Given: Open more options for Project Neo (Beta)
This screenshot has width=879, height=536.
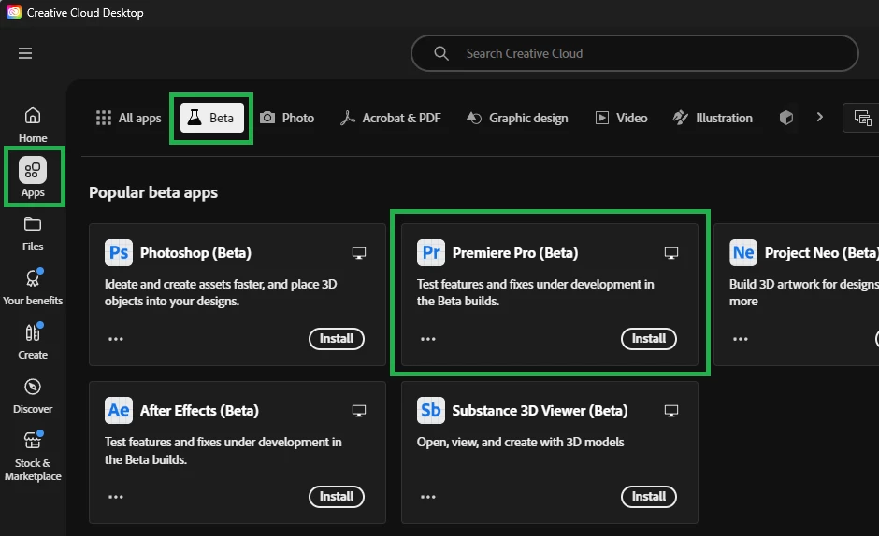Looking at the screenshot, I should pyautogui.click(x=740, y=339).
